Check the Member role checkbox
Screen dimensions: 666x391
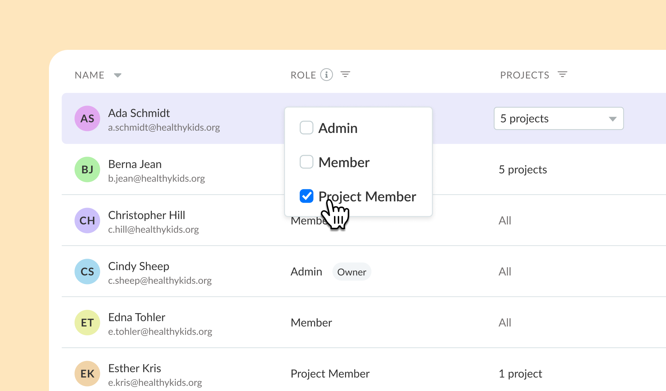[x=306, y=162]
